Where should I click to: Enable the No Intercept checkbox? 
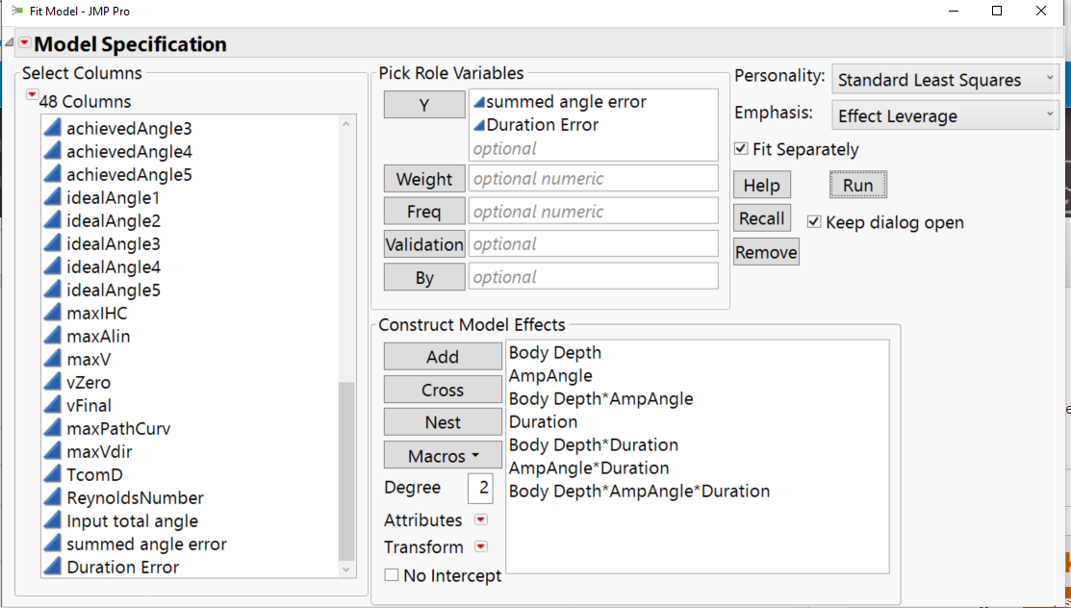coord(392,575)
